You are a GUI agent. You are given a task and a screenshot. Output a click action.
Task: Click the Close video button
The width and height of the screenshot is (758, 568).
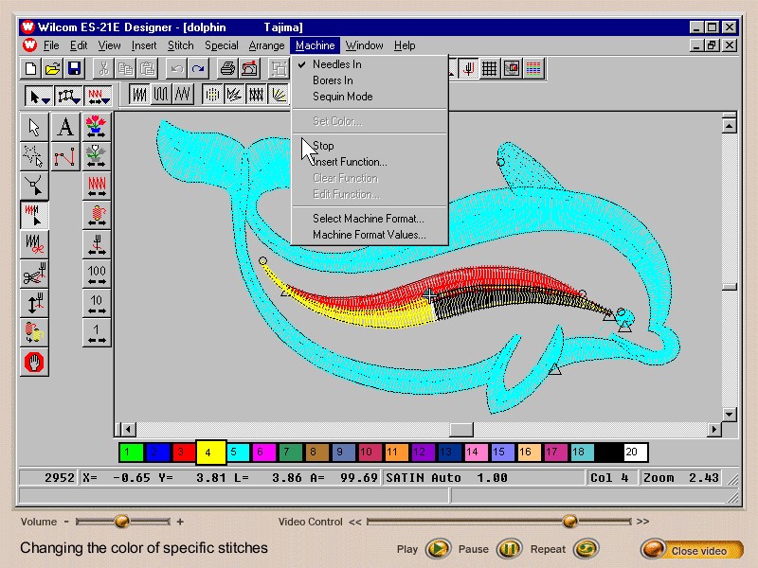point(692,550)
